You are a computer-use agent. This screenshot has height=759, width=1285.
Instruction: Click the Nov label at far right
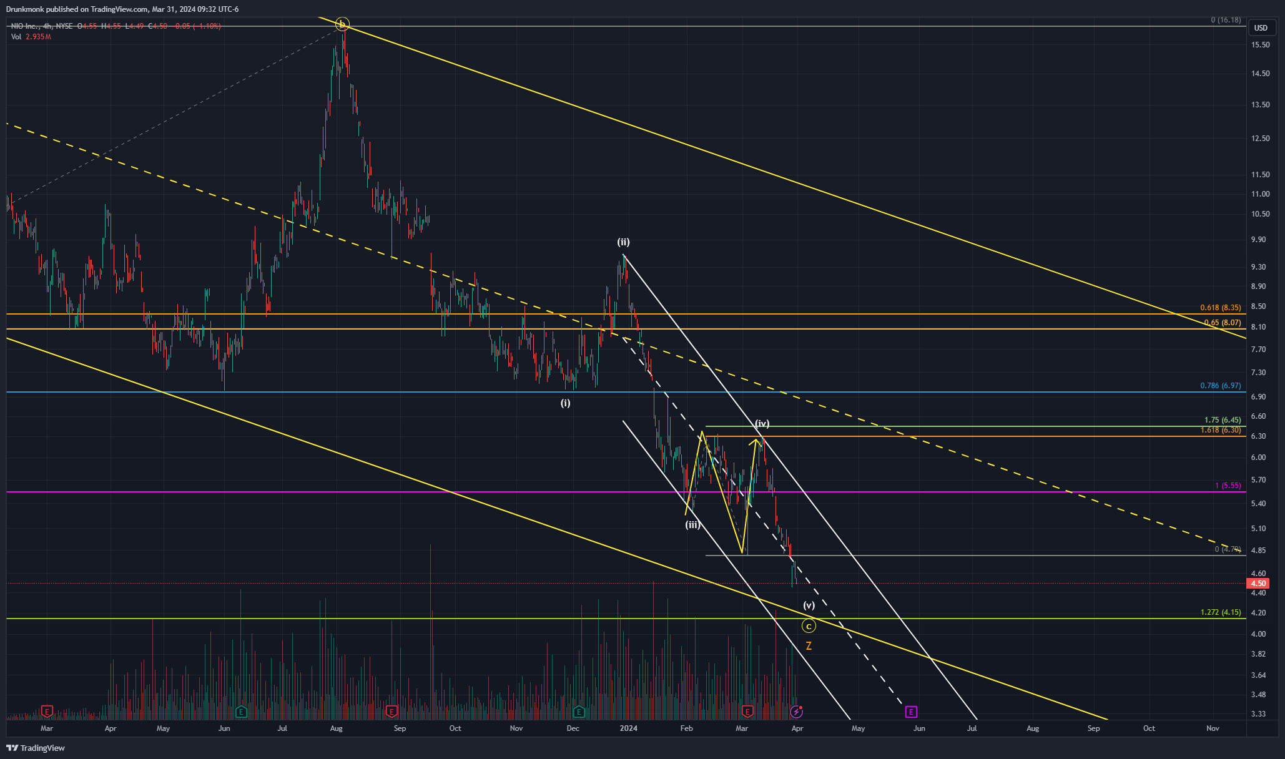click(x=1213, y=728)
